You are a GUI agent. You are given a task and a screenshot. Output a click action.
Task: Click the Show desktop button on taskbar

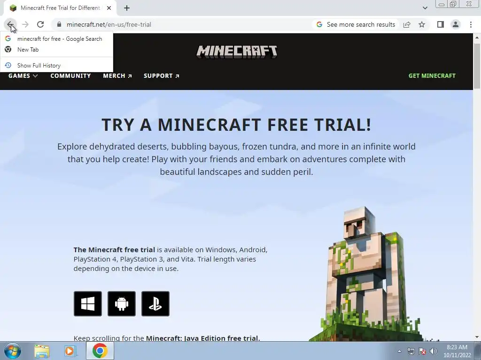coord(478,351)
